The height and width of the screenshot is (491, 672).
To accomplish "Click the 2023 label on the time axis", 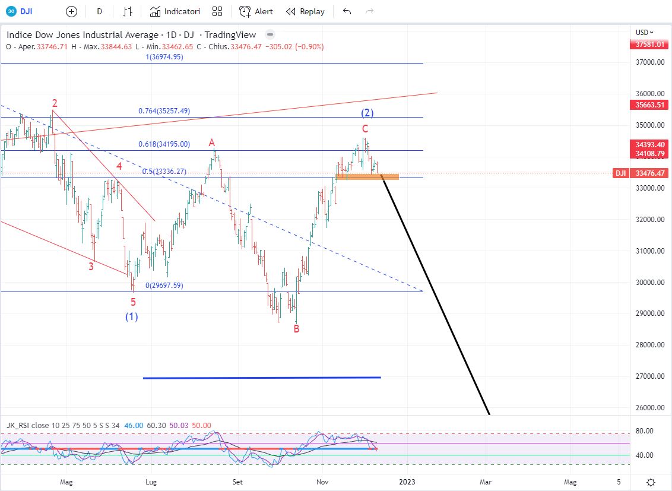I will pyautogui.click(x=407, y=482).
